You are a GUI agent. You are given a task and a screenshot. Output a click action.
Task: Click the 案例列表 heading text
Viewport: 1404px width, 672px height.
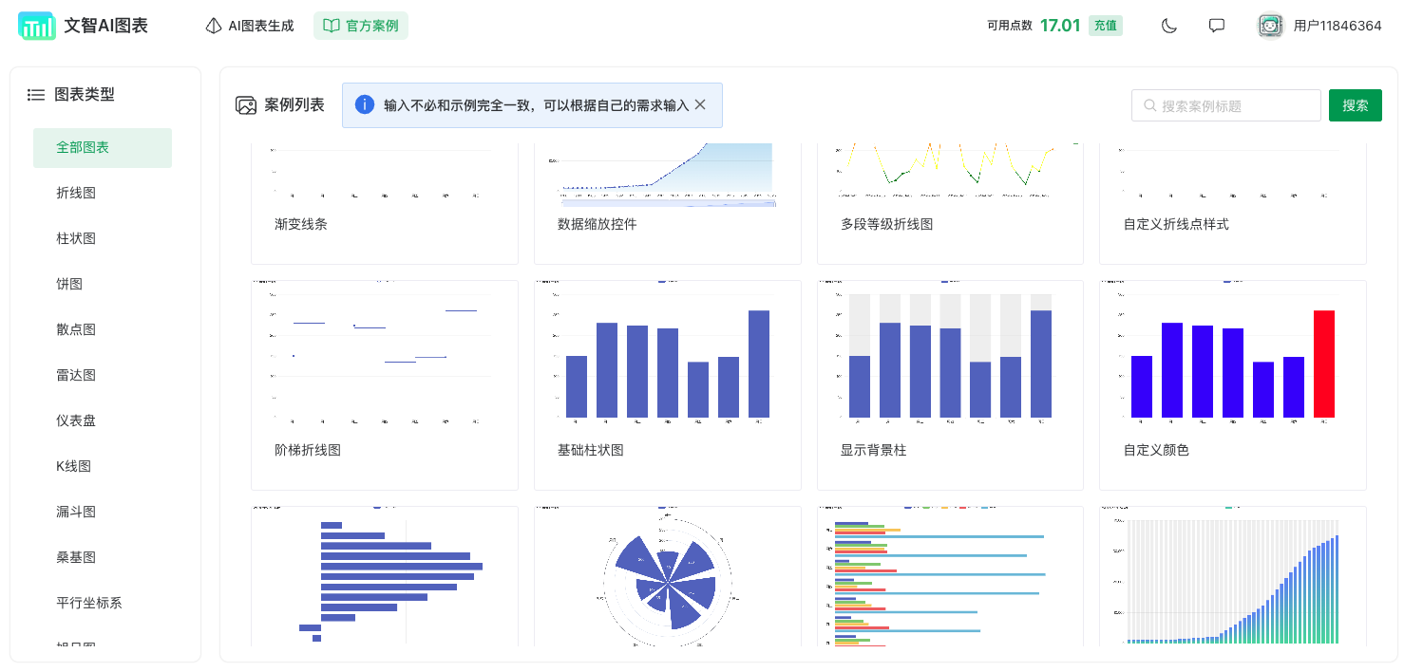click(x=294, y=105)
